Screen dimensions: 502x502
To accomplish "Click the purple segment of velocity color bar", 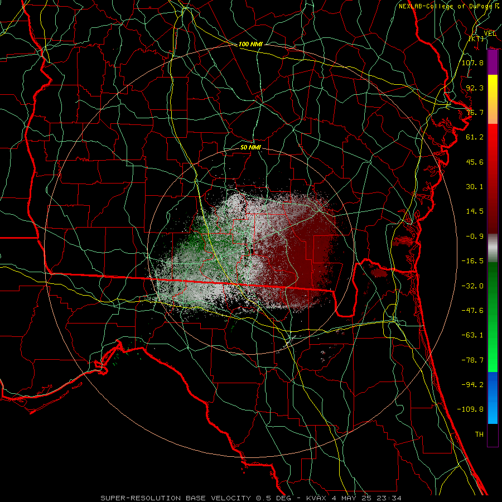I will click(x=493, y=62).
